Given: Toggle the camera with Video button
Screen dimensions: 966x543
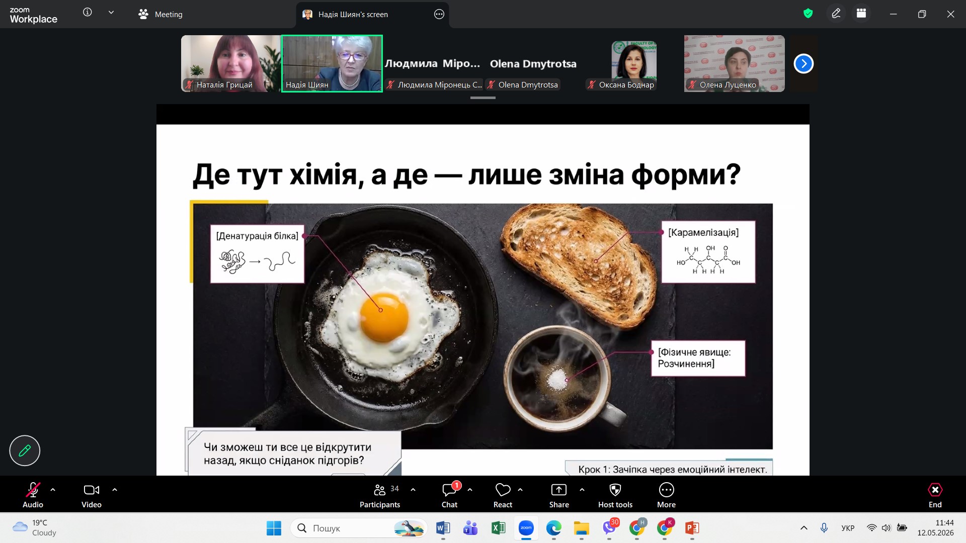Looking at the screenshot, I should 92,496.
